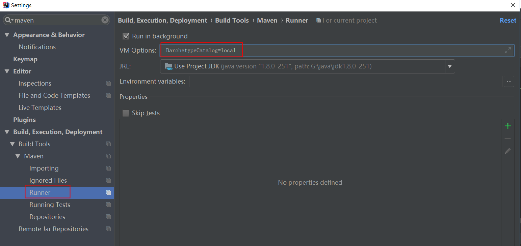Select Repositories under Maven
The image size is (521, 246).
coord(47,217)
